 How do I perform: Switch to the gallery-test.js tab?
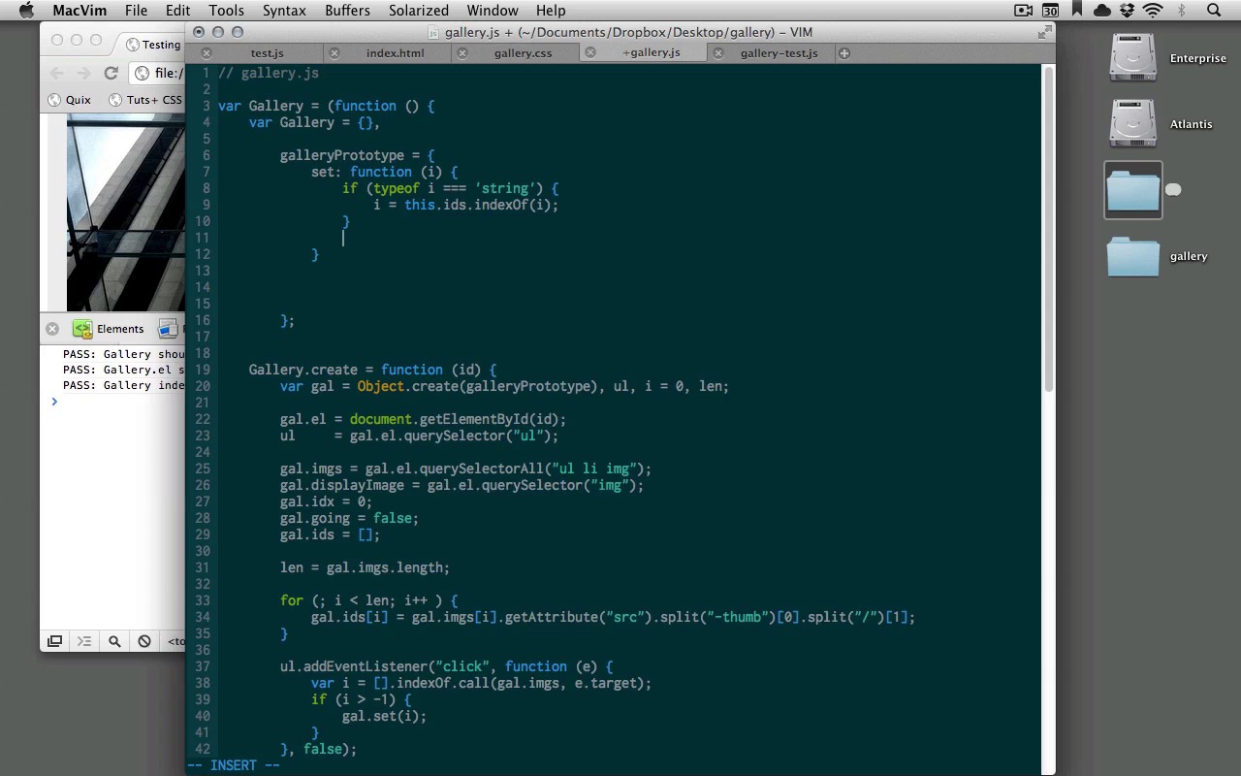(779, 53)
